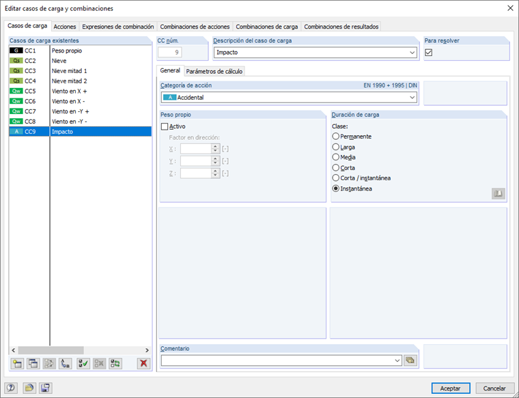Viewport: 519px width, 398px height.
Task: Load saved settings folder icon
Action: click(29, 388)
